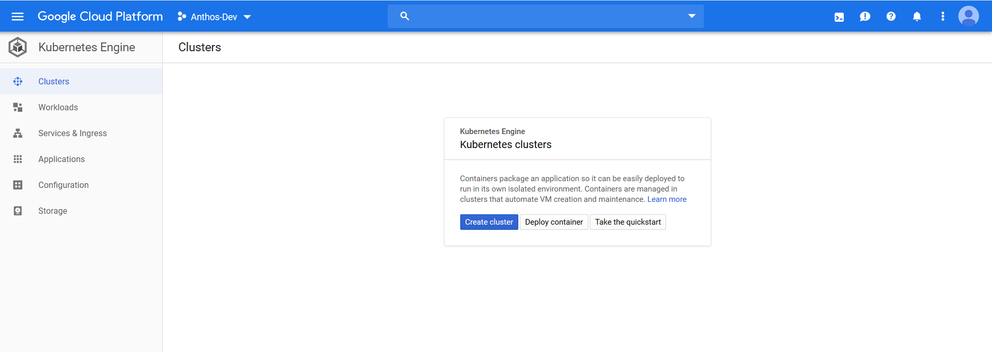Click the Configuration sidebar icon
Screen dimensions: 992x352
(x=18, y=185)
